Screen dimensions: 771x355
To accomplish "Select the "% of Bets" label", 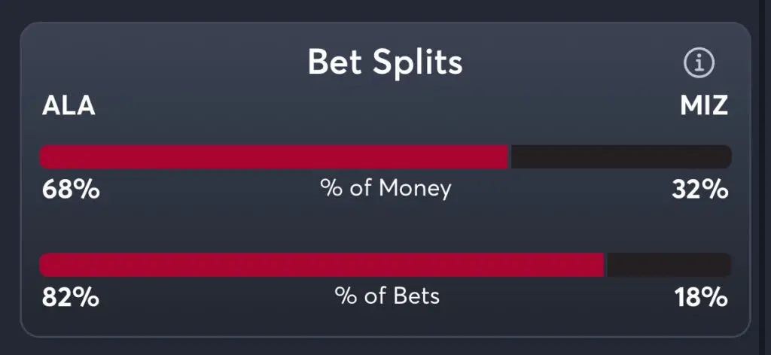I will click(x=387, y=296).
